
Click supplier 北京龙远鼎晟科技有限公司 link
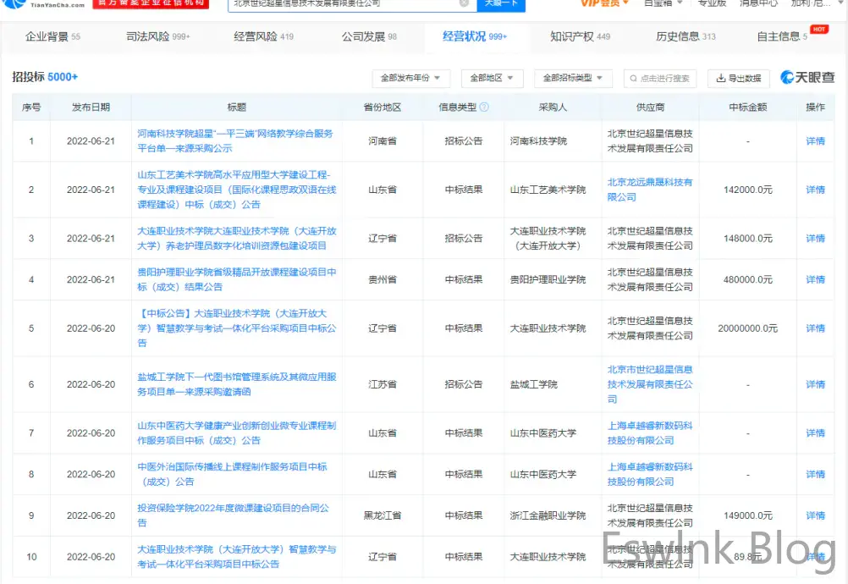[649, 190]
